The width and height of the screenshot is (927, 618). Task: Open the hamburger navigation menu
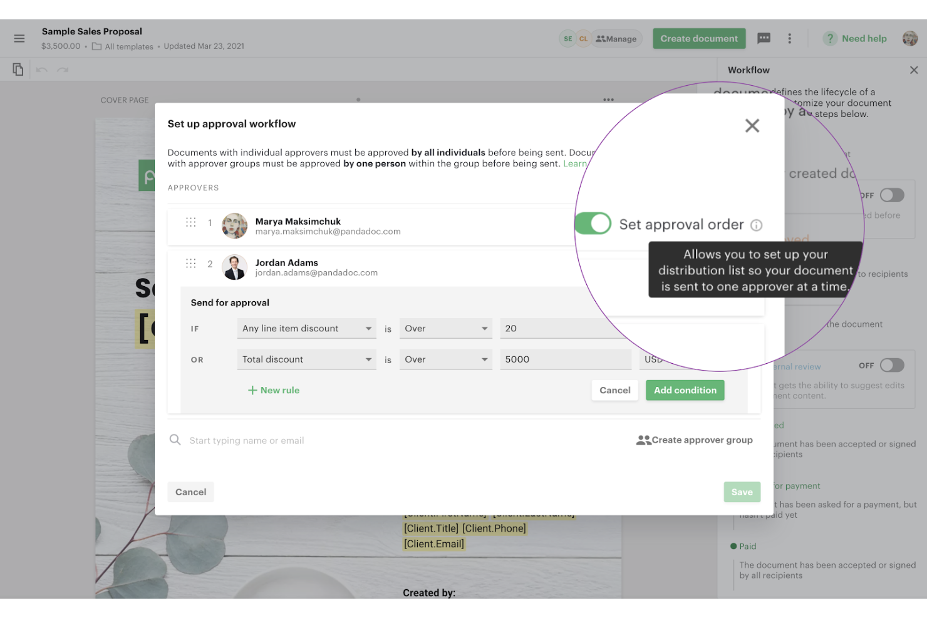(x=19, y=39)
